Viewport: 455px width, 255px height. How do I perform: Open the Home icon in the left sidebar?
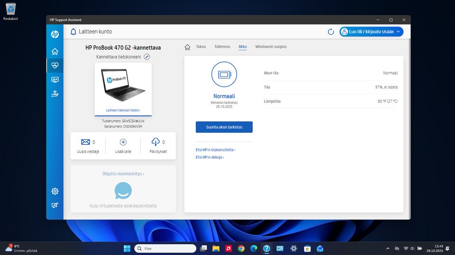(x=55, y=51)
